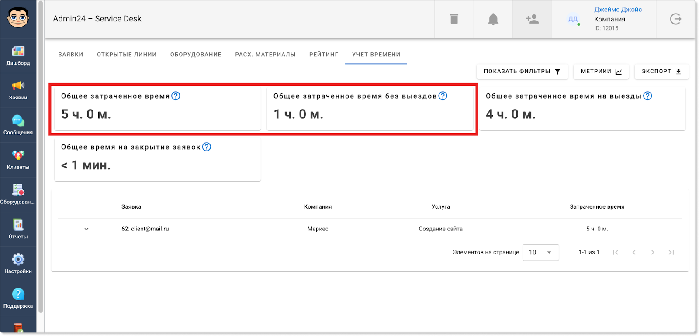Switch to the ОБОРУДОВАНИЕ tab

(x=196, y=55)
